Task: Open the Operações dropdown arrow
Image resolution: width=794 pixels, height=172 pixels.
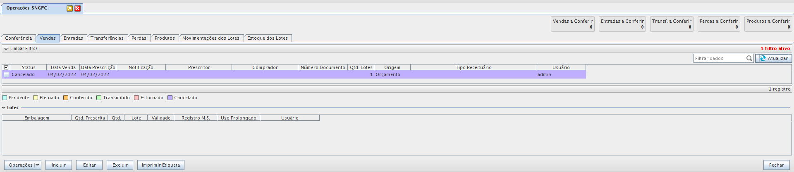Action: click(37, 165)
